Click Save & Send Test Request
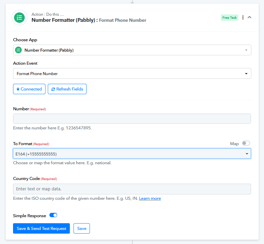The height and width of the screenshot is (244, 264). coord(41,229)
